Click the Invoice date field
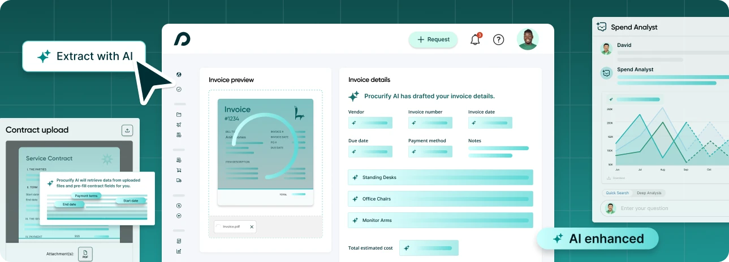This screenshot has width=729, height=262. [x=490, y=123]
